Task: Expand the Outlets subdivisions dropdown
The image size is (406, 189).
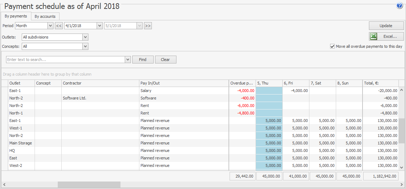Action: [x=85, y=37]
